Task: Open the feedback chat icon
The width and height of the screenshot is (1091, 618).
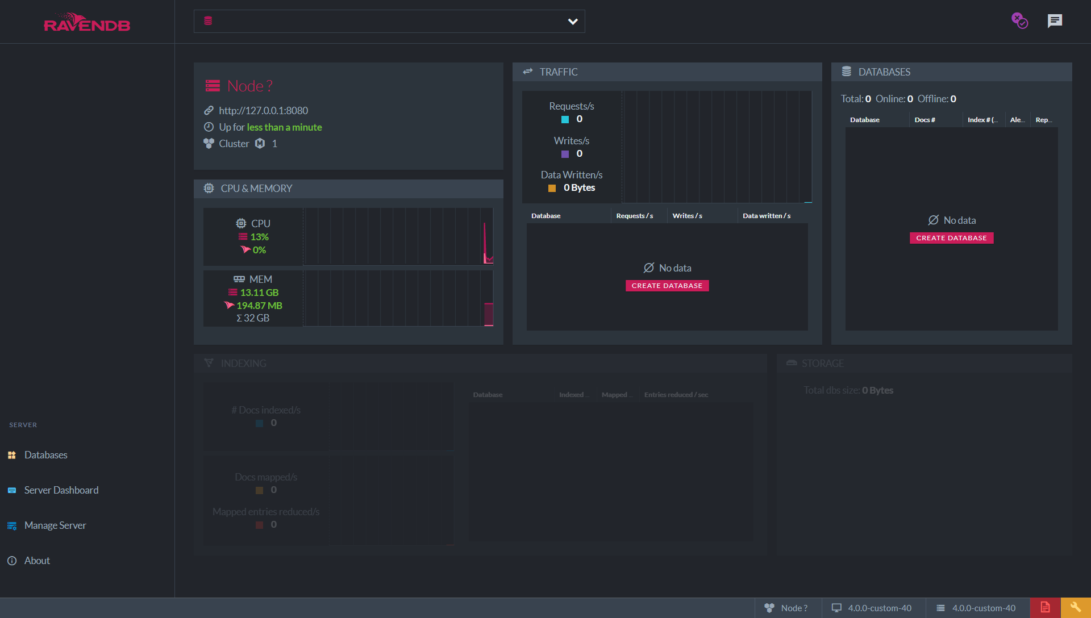Action: click(x=1055, y=21)
